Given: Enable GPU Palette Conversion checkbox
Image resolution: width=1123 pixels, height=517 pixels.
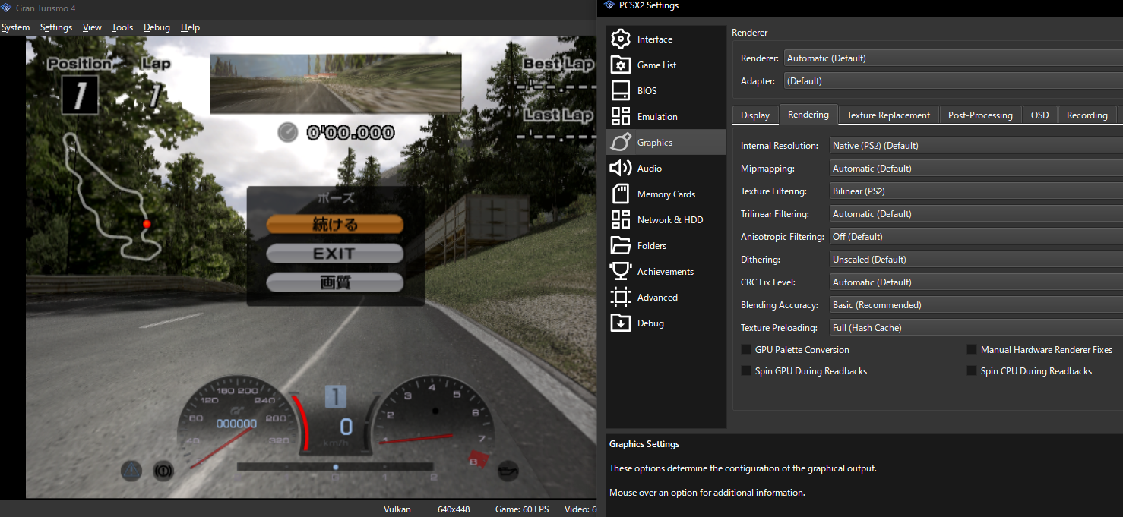Looking at the screenshot, I should pyautogui.click(x=746, y=350).
